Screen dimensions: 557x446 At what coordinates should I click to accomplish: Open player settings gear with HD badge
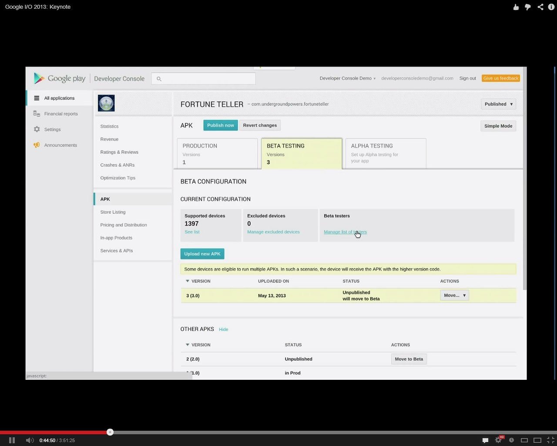point(499,440)
